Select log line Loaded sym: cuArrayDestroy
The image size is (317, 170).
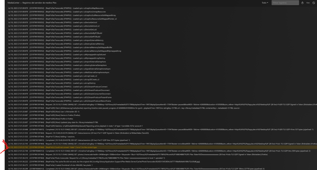pyautogui.click(x=52, y=83)
